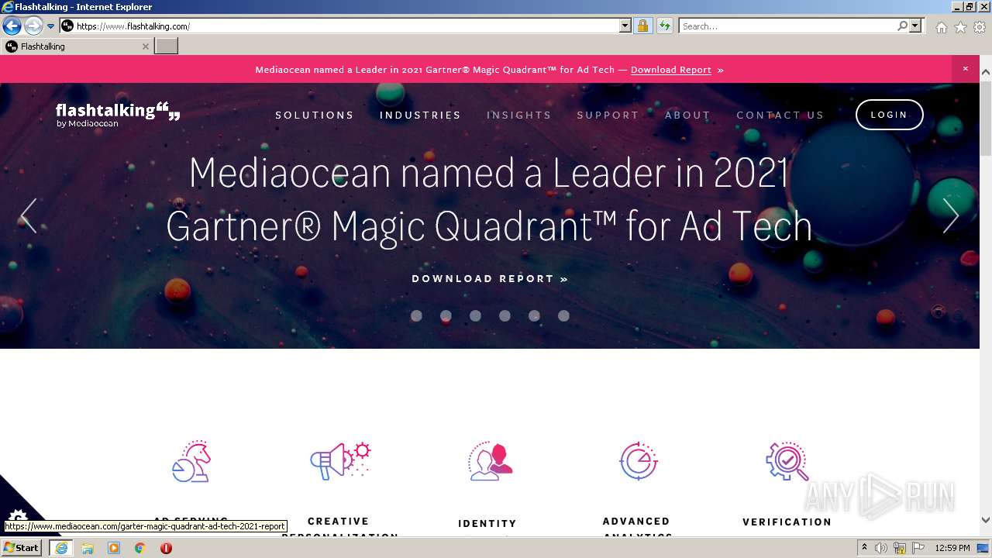The width and height of the screenshot is (992, 558).
Task: Click the security lock icon in address bar
Action: pos(642,26)
